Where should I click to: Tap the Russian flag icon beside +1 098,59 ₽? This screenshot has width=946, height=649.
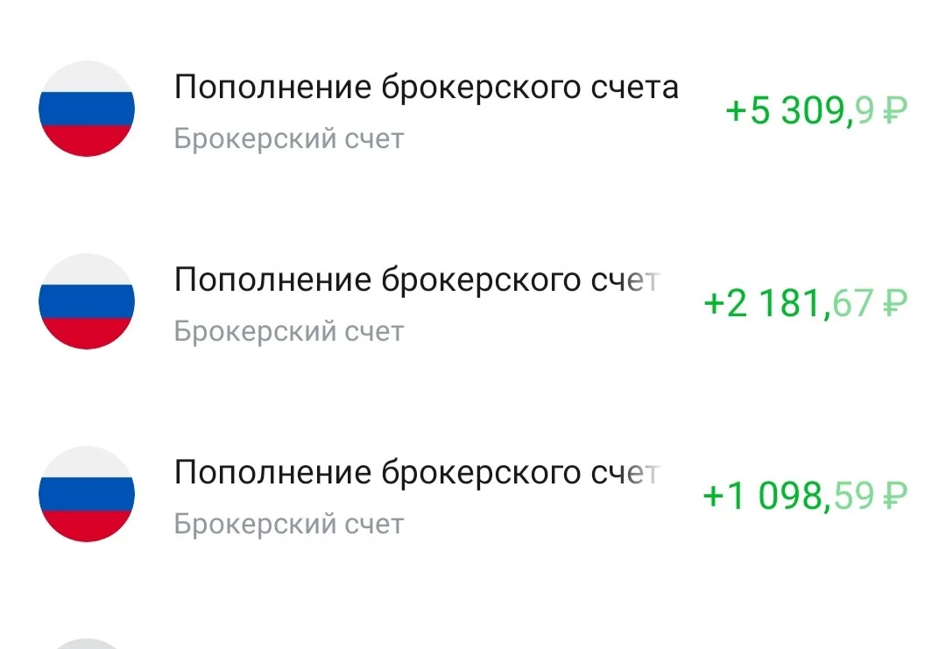[87, 494]
